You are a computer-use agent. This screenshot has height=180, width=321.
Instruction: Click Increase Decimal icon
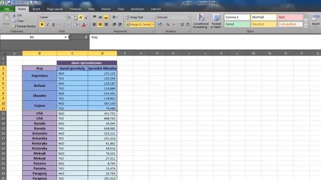(182, 24)
